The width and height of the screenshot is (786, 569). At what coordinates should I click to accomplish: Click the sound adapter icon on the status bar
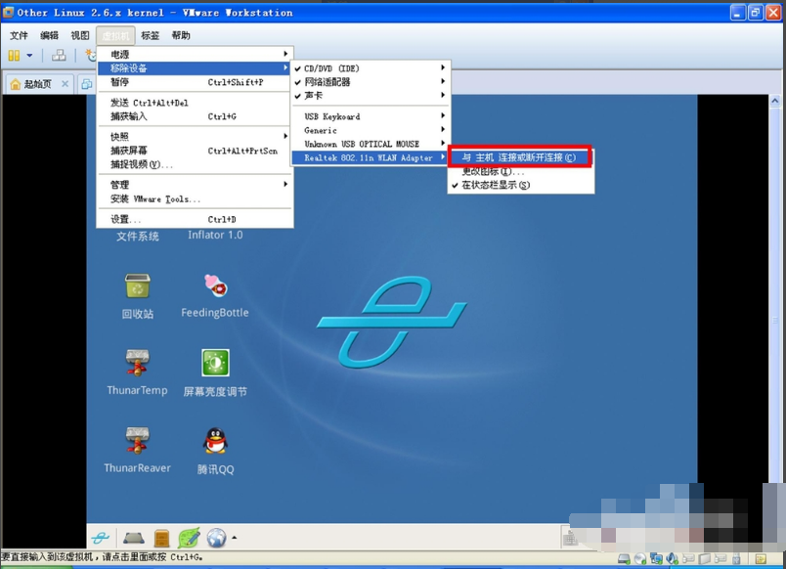coord(671,557)
